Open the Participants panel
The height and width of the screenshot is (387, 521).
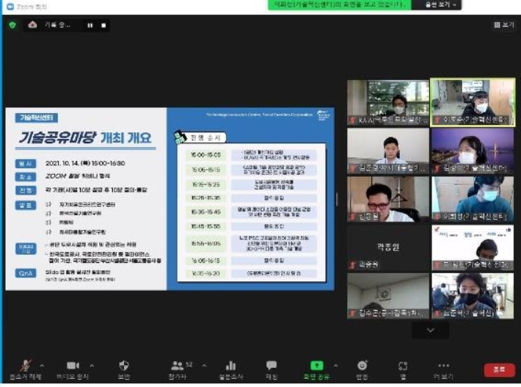177,366
